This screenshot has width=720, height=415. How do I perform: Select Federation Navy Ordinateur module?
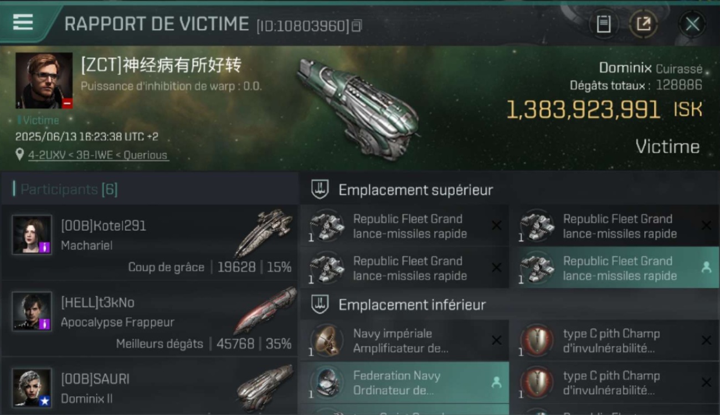(x=404, y=382)
